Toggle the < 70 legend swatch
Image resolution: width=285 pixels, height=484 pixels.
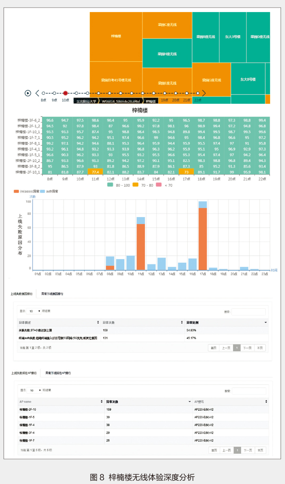[x=159, y=185]
